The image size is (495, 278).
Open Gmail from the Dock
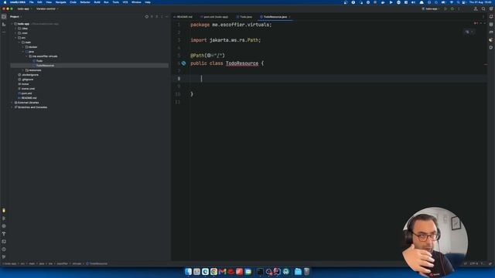tap(222, 271)
